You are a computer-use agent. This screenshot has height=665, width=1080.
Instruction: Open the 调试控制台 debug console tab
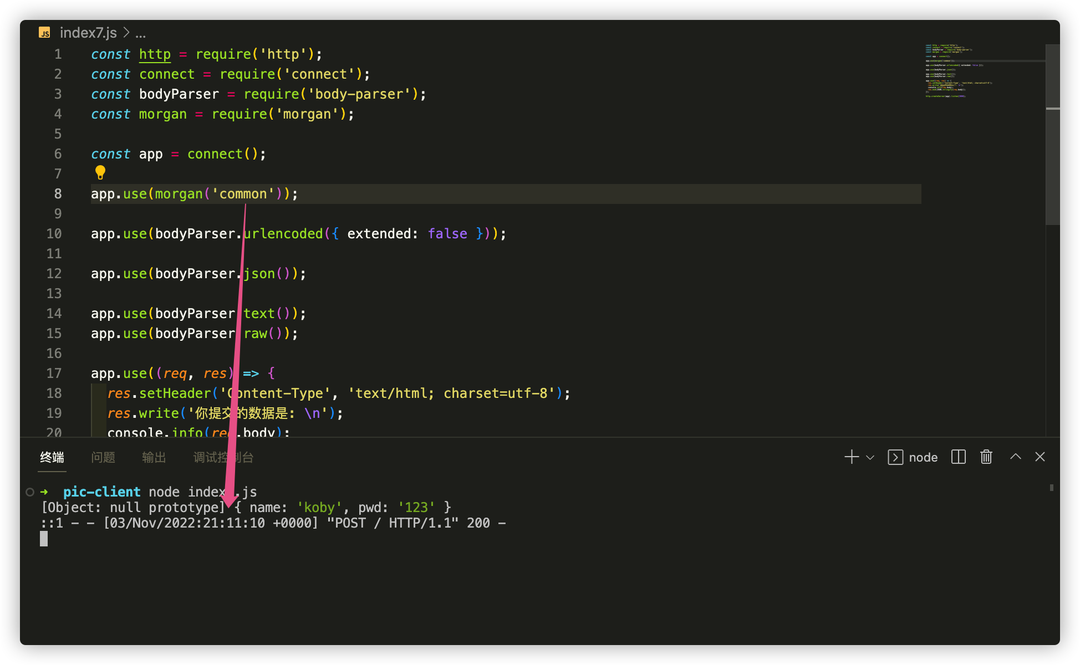(223, 457)
